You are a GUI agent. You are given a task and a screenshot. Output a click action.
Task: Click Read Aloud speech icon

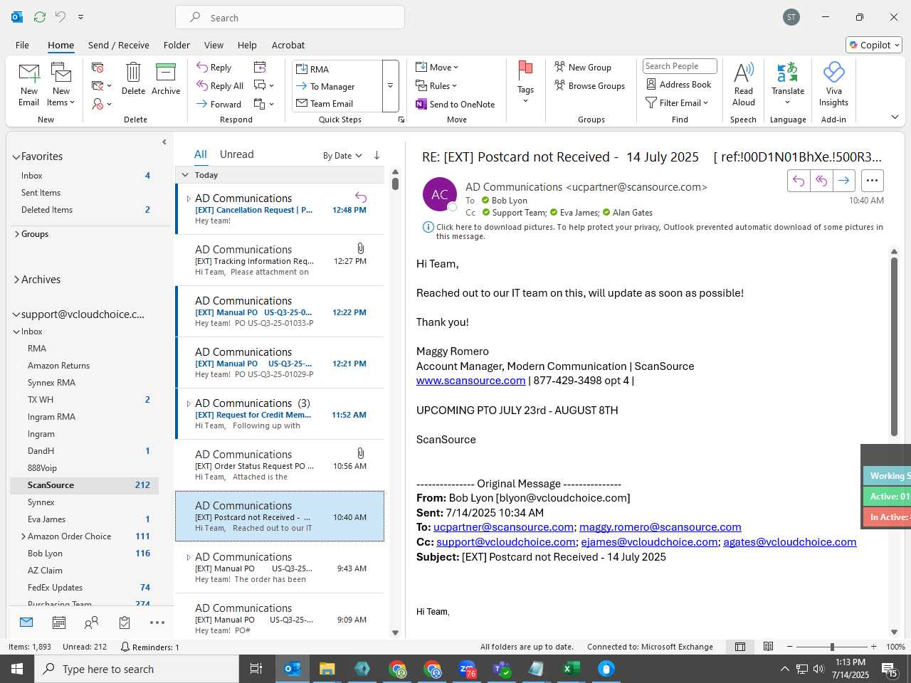743,84
